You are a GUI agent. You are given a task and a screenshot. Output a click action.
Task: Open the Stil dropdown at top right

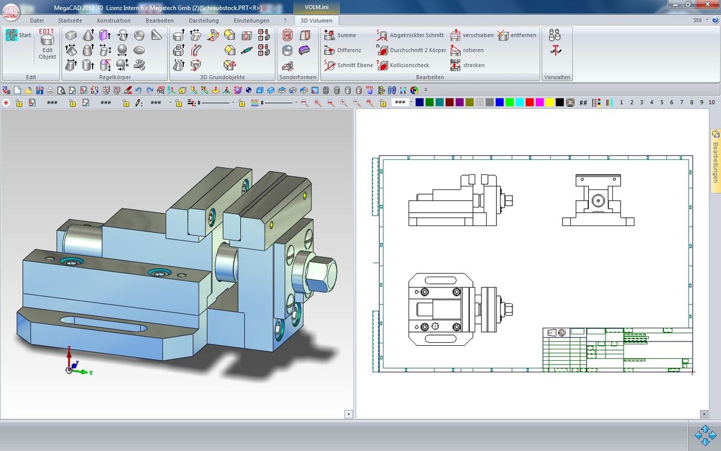click(x=700, y=20)
